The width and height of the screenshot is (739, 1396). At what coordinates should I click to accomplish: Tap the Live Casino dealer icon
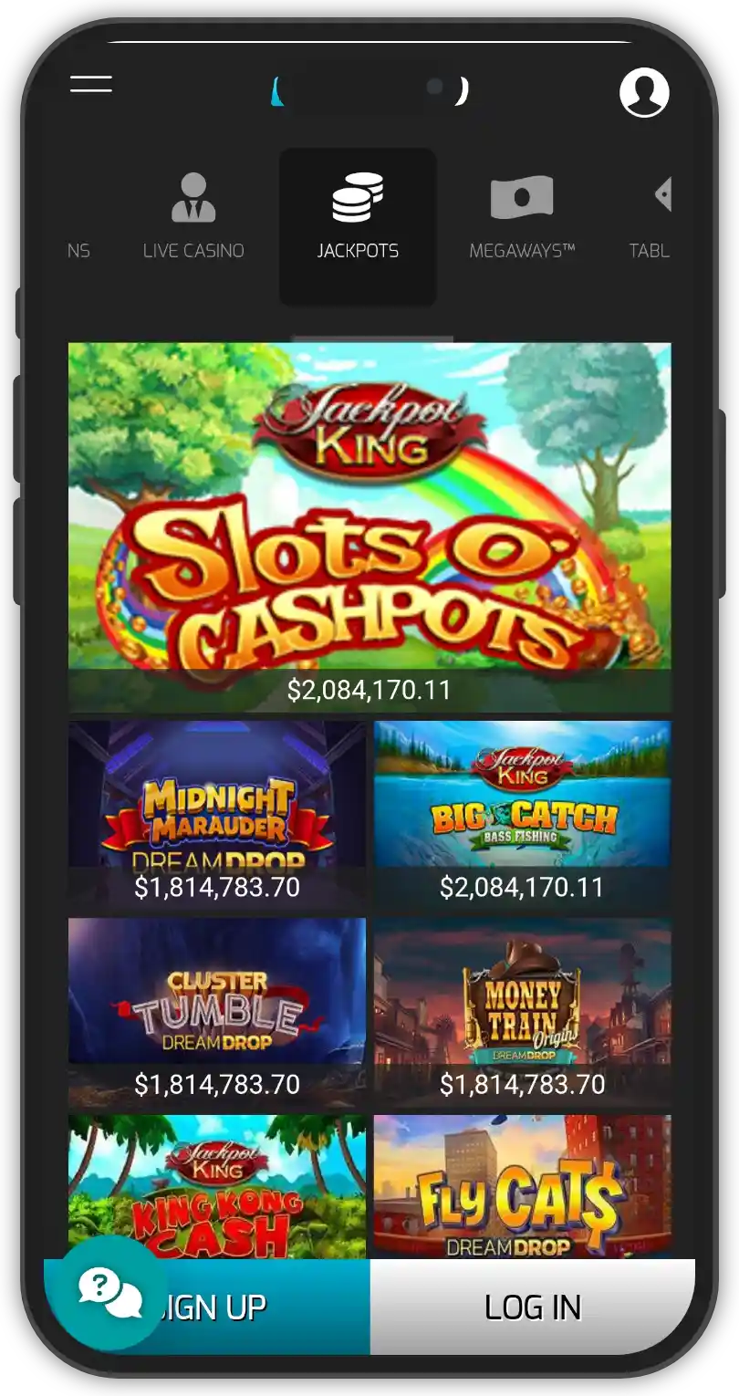pyautogui.click(x=193, y=197)
